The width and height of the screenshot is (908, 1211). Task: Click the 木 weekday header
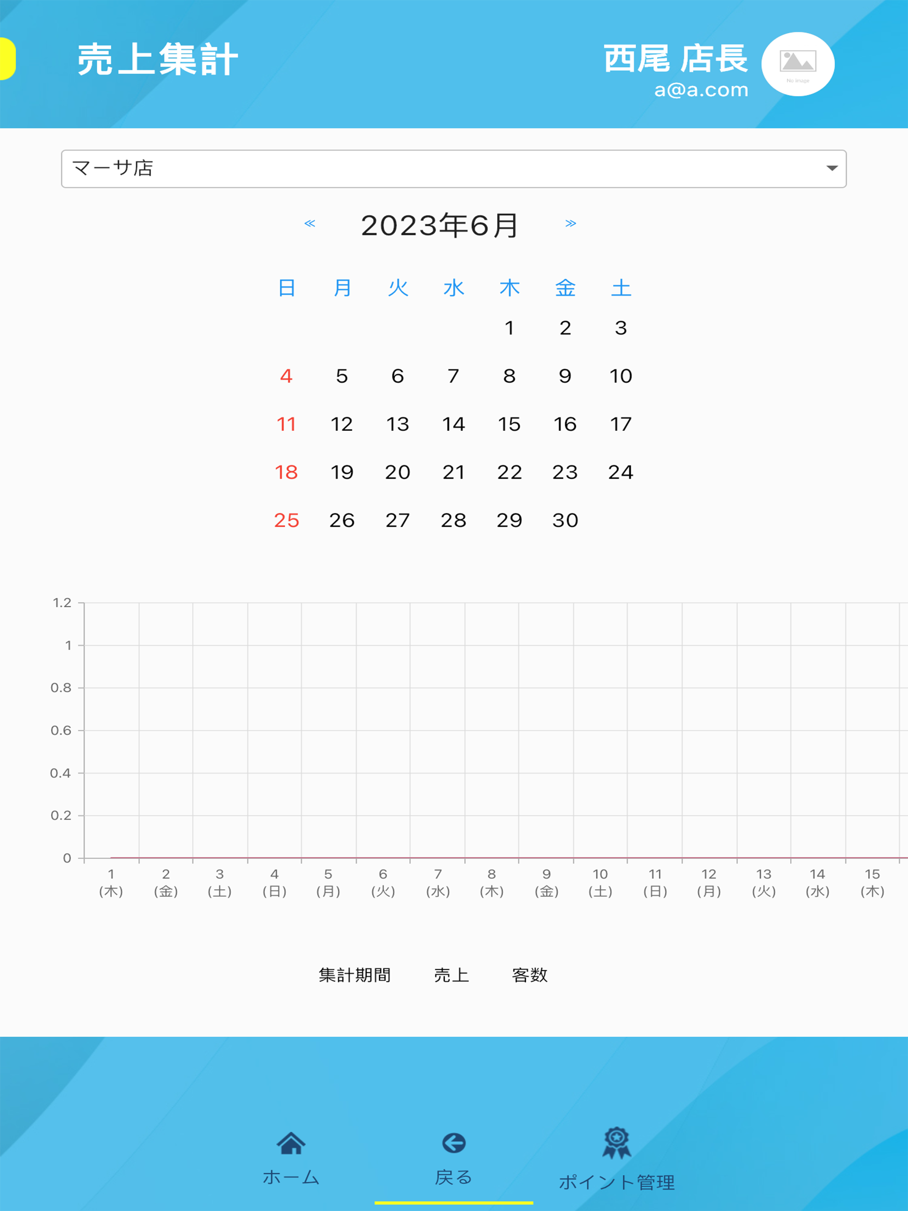pos(509,288)
